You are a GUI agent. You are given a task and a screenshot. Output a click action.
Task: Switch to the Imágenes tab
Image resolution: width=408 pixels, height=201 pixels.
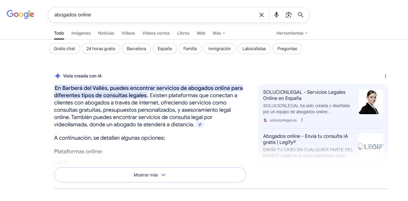point(81,33)
